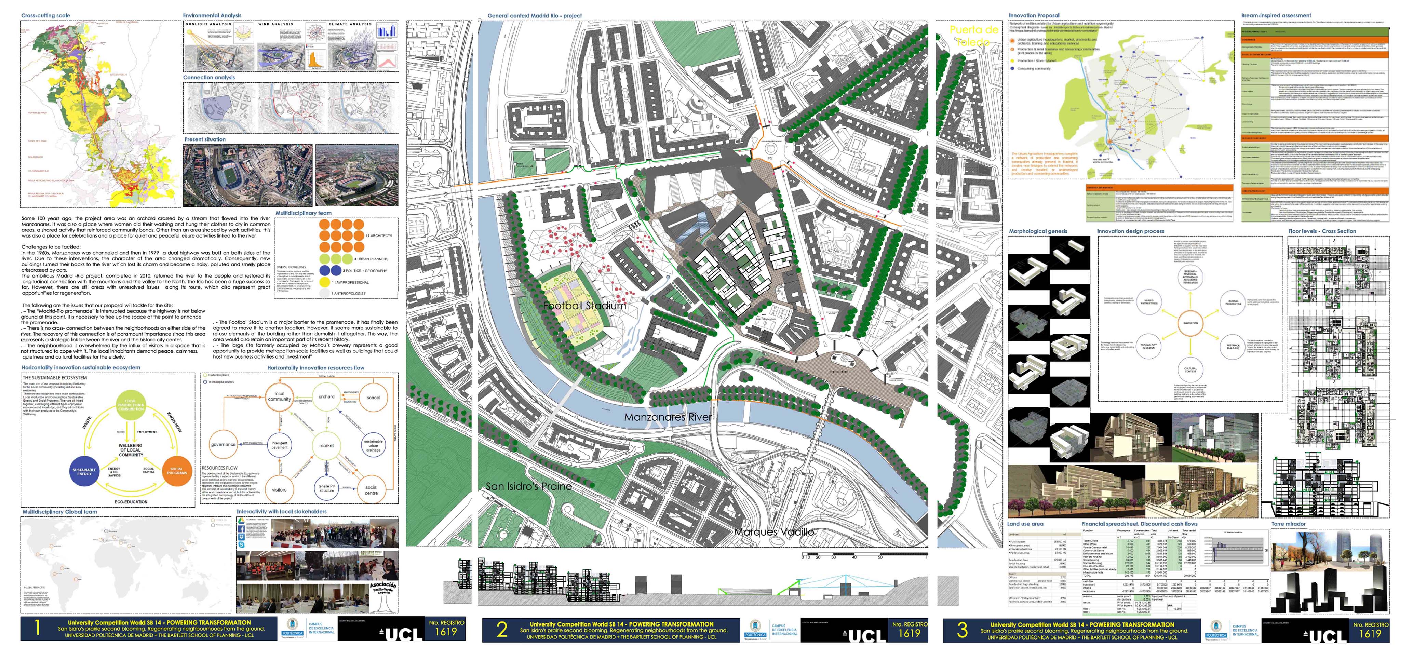This screenshot has width=1413, height=646.
Task: Click the Technological devices legend circle
Action: pyautogui.click(x=205, y=382)
